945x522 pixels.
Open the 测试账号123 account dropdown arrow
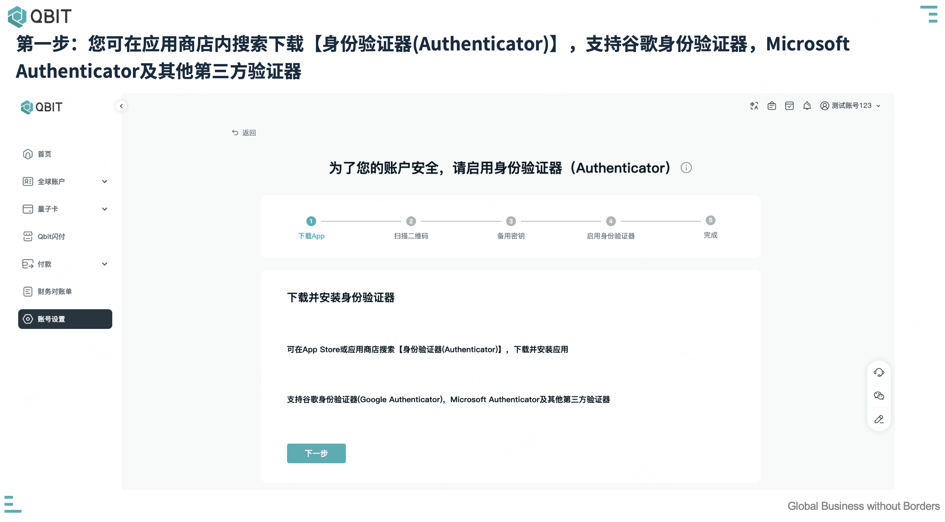coord(878,106)
